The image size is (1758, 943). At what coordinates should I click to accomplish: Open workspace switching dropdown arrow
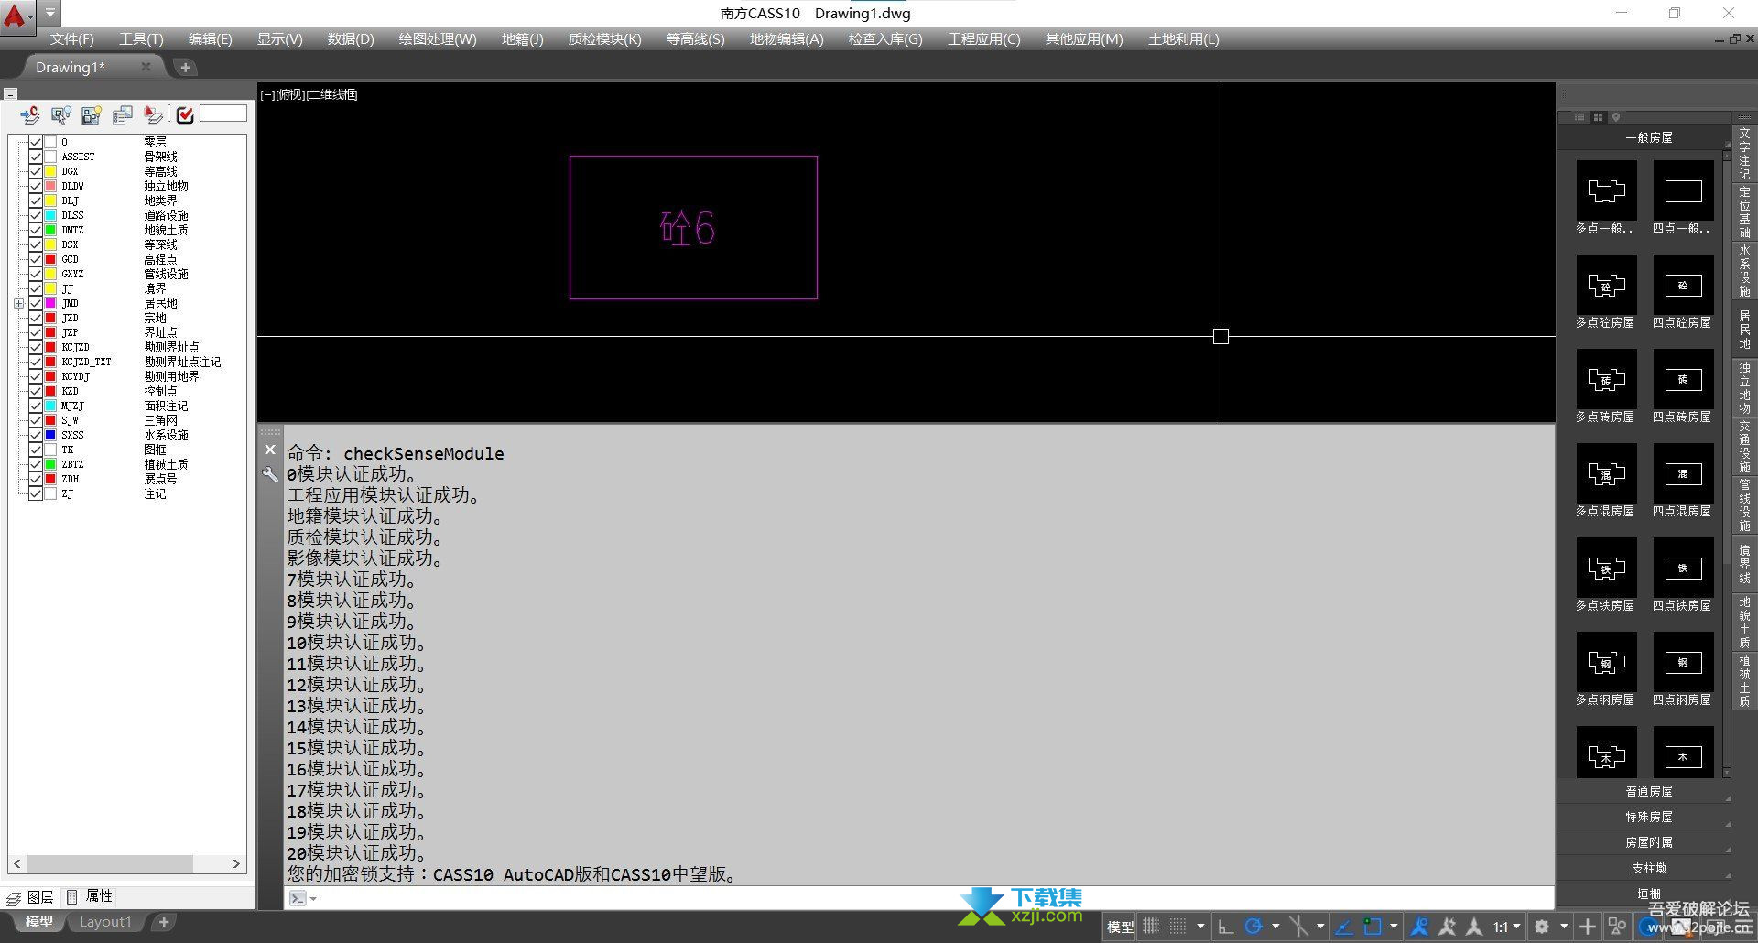[x=1564, y=927]
